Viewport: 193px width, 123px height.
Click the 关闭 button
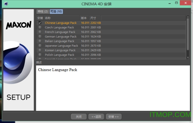[79, 117]
